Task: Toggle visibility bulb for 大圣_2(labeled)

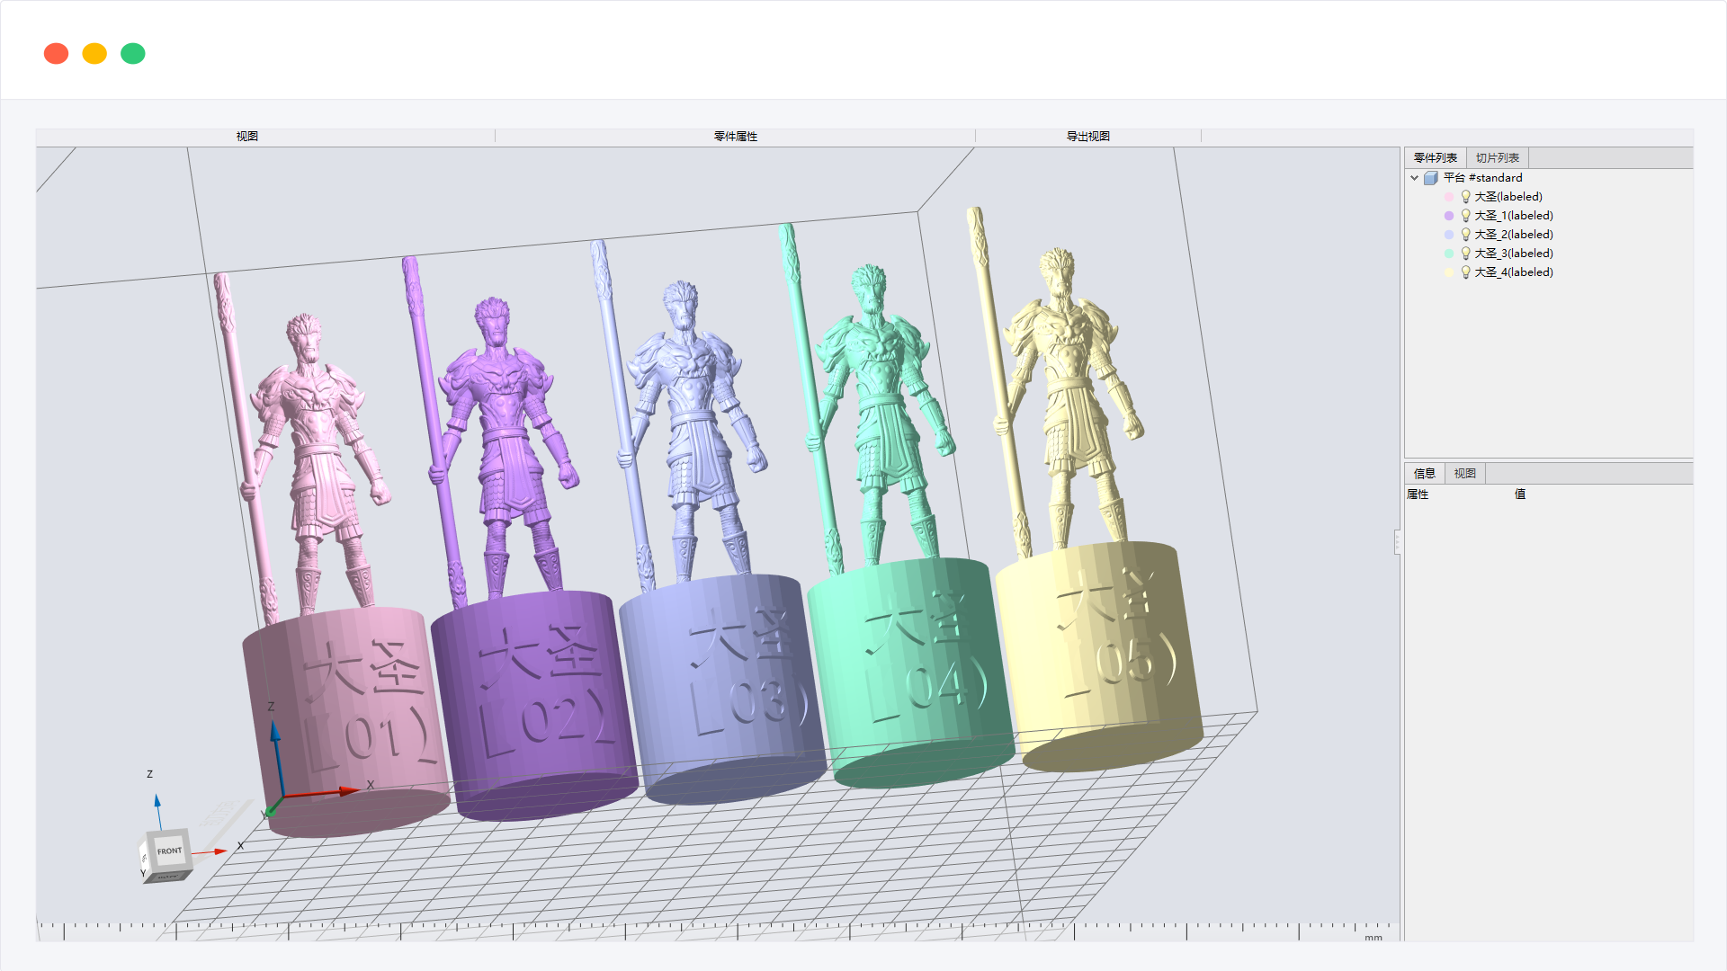Action: pos(1465,234)
